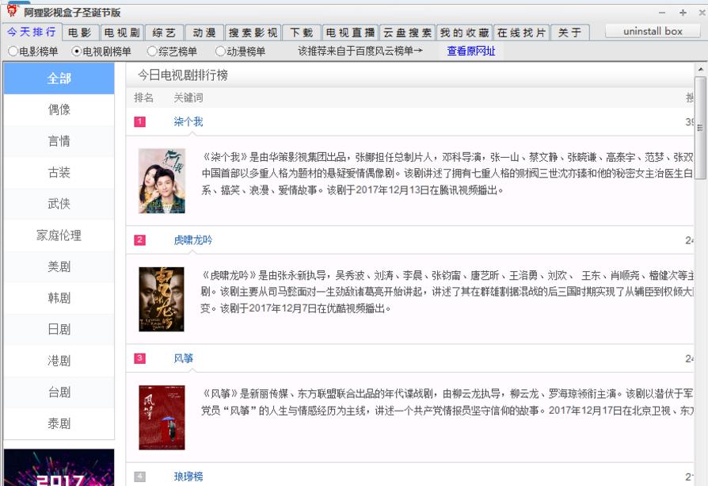The height and width of the screenshot is (486, 708).
Task: Select the 电影榜单 radio button
Action: coord(13,51)
